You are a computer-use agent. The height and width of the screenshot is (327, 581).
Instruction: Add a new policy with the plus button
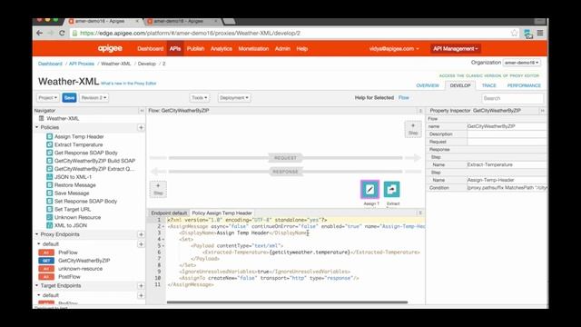[141, 127]
